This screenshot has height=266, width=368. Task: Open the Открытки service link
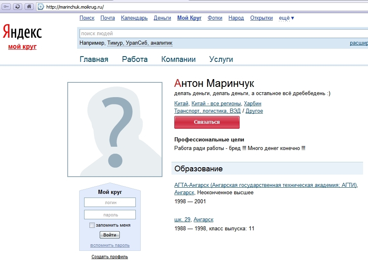tap(261, 18)
